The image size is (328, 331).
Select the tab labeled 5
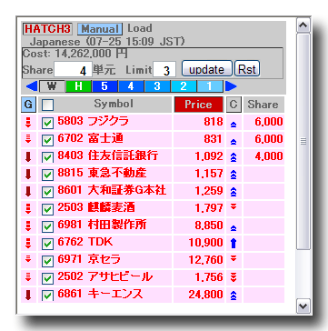[104, 86]
